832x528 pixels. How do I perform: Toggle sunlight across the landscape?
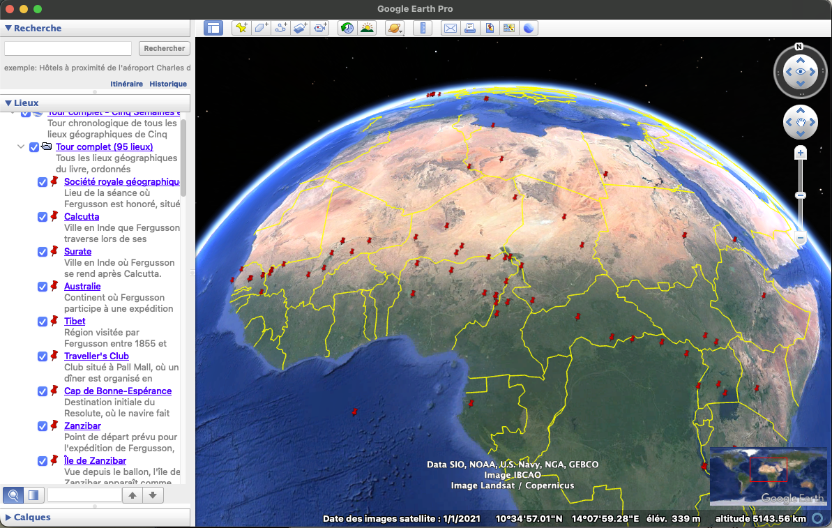pos(368,27)
